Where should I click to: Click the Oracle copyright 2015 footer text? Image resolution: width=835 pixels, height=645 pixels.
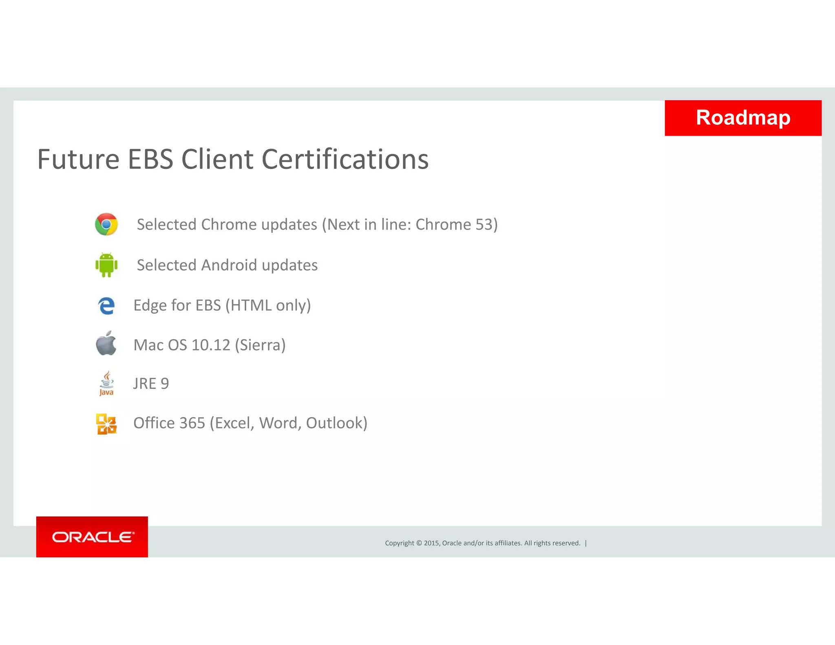click(483, 543)
